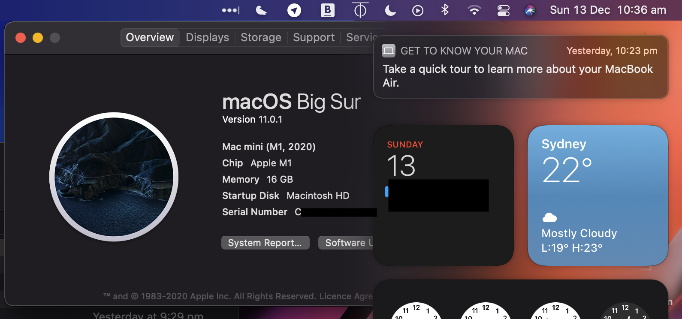Viewport: 682px width, 319px height.
Task: Click the laptop icon in the notification
Action: click(389, 51)
